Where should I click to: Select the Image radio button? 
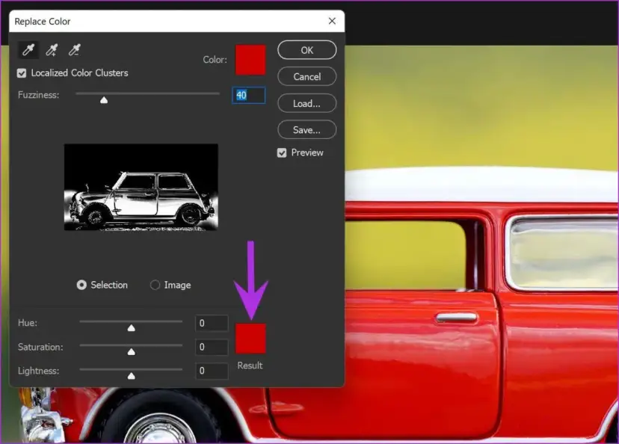pyautogui.click(x=155, y=285)
